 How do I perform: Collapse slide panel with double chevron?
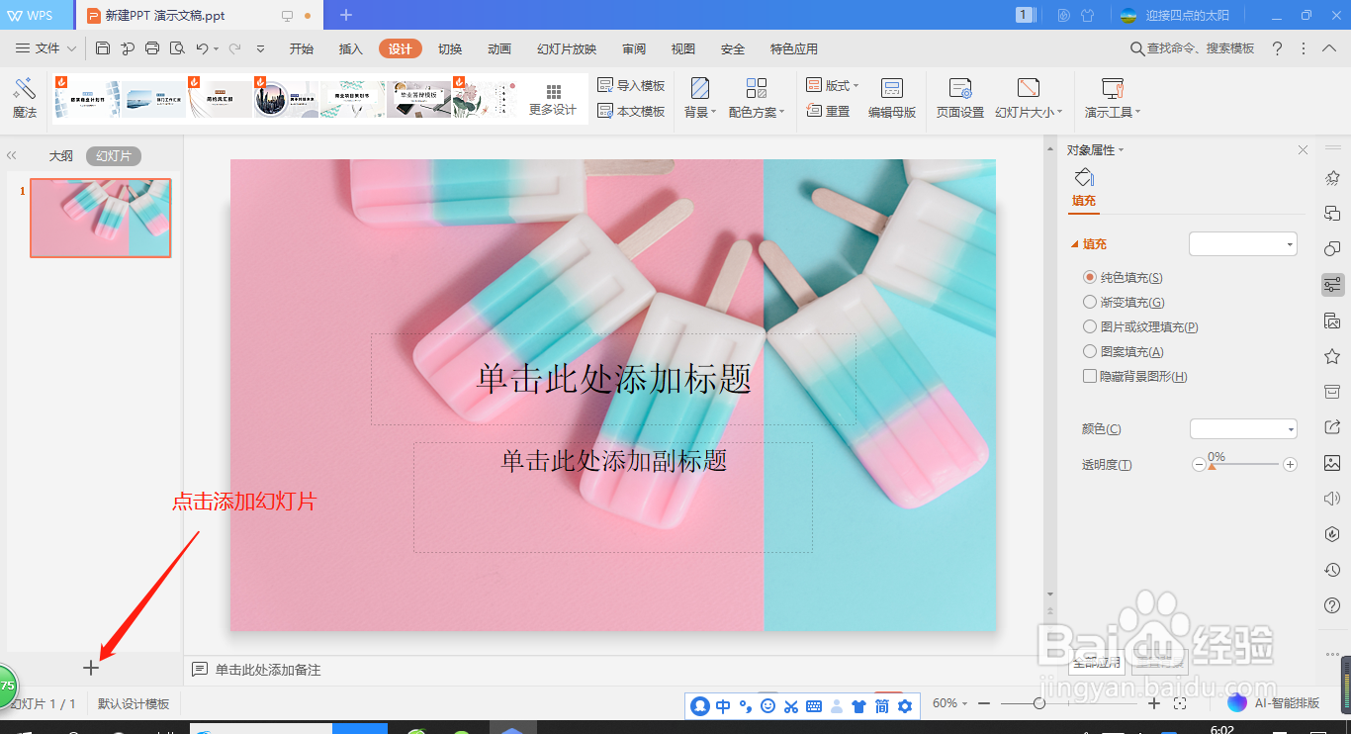(x=12, y=156)
